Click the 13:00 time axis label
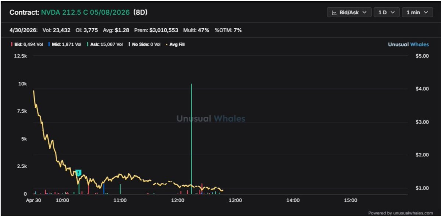Viewport: 441px width, 217px height. [x=235, y=200]
